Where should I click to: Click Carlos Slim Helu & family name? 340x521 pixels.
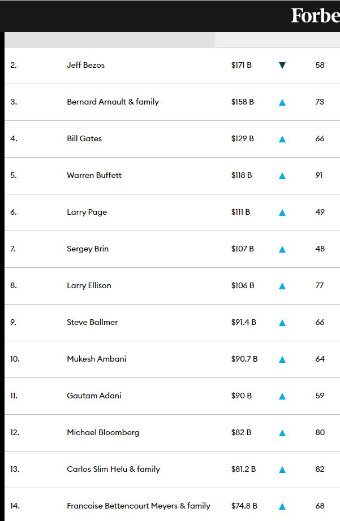click(x=113, y=469)
